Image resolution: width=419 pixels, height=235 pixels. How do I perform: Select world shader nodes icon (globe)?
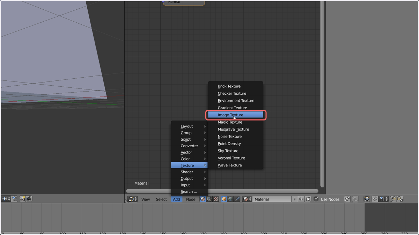tap(230, 199)
